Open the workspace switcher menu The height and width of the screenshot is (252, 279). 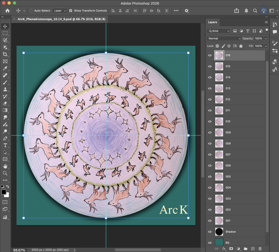pos(272,11)
